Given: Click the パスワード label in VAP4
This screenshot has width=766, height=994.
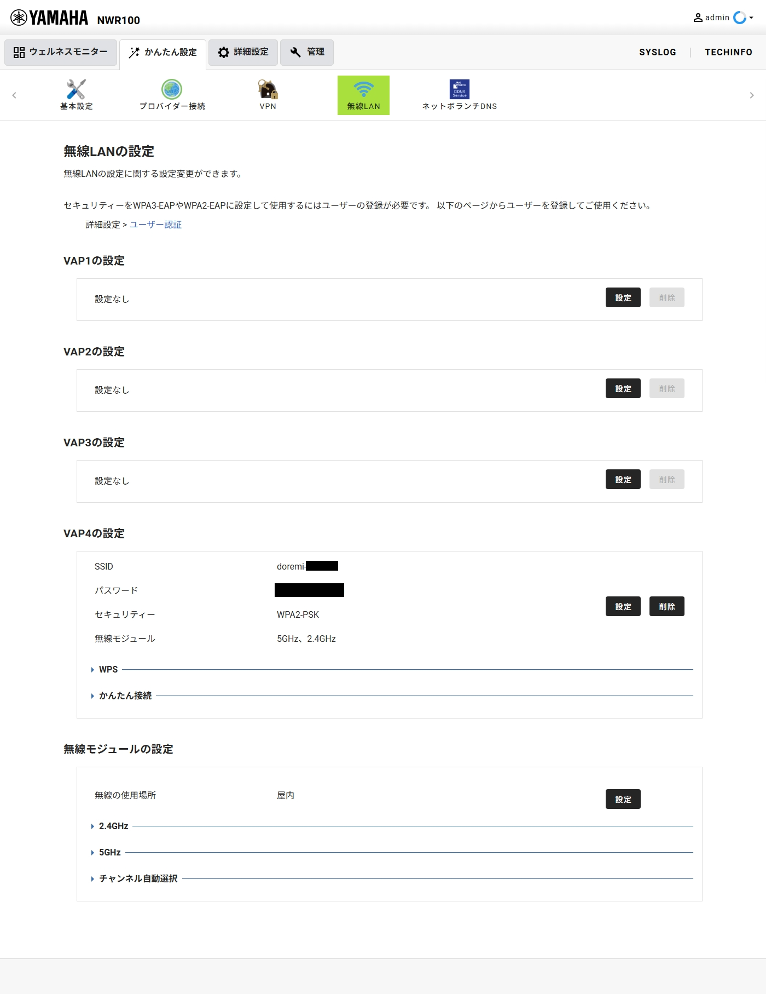Looking at the screenshot, I should pos(116,590).
